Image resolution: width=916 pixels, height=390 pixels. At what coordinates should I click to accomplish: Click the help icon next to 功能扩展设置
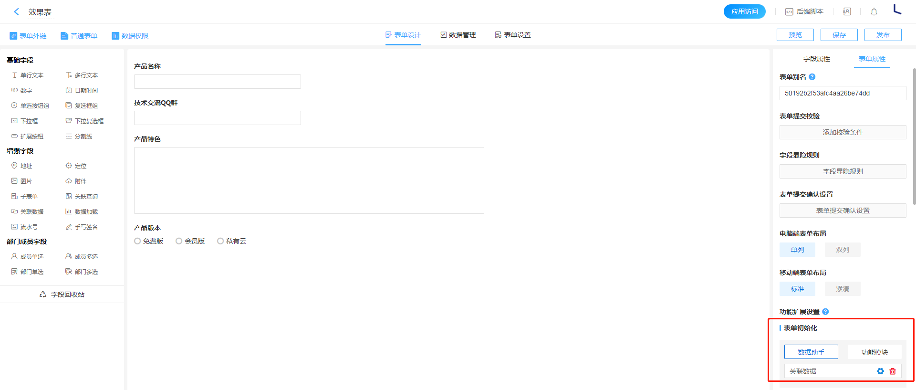[x=825, y=312]
